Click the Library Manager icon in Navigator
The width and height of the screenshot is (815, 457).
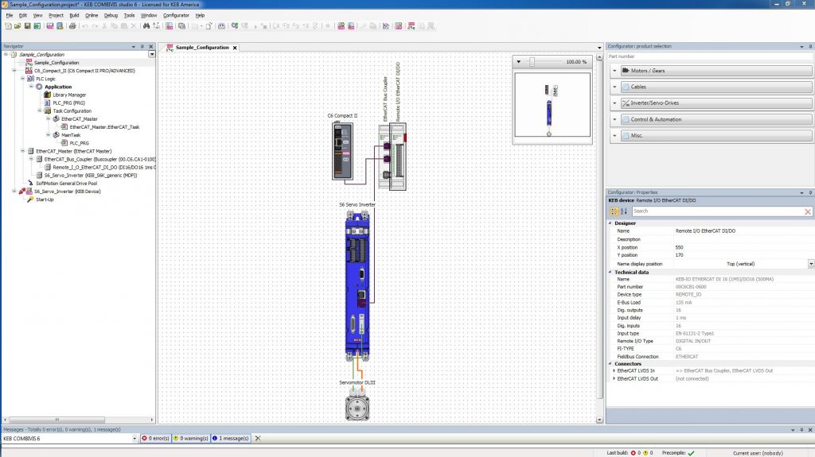47,95
